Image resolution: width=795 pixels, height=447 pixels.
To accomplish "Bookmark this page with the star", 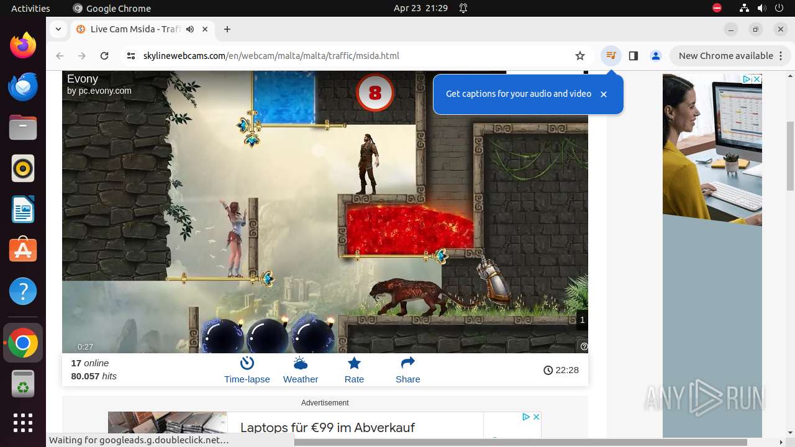I will click(580, 56).
